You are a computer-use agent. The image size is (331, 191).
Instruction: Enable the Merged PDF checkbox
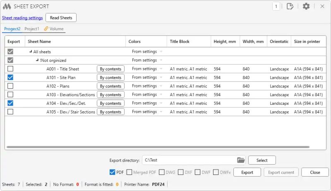click(129, 172)
